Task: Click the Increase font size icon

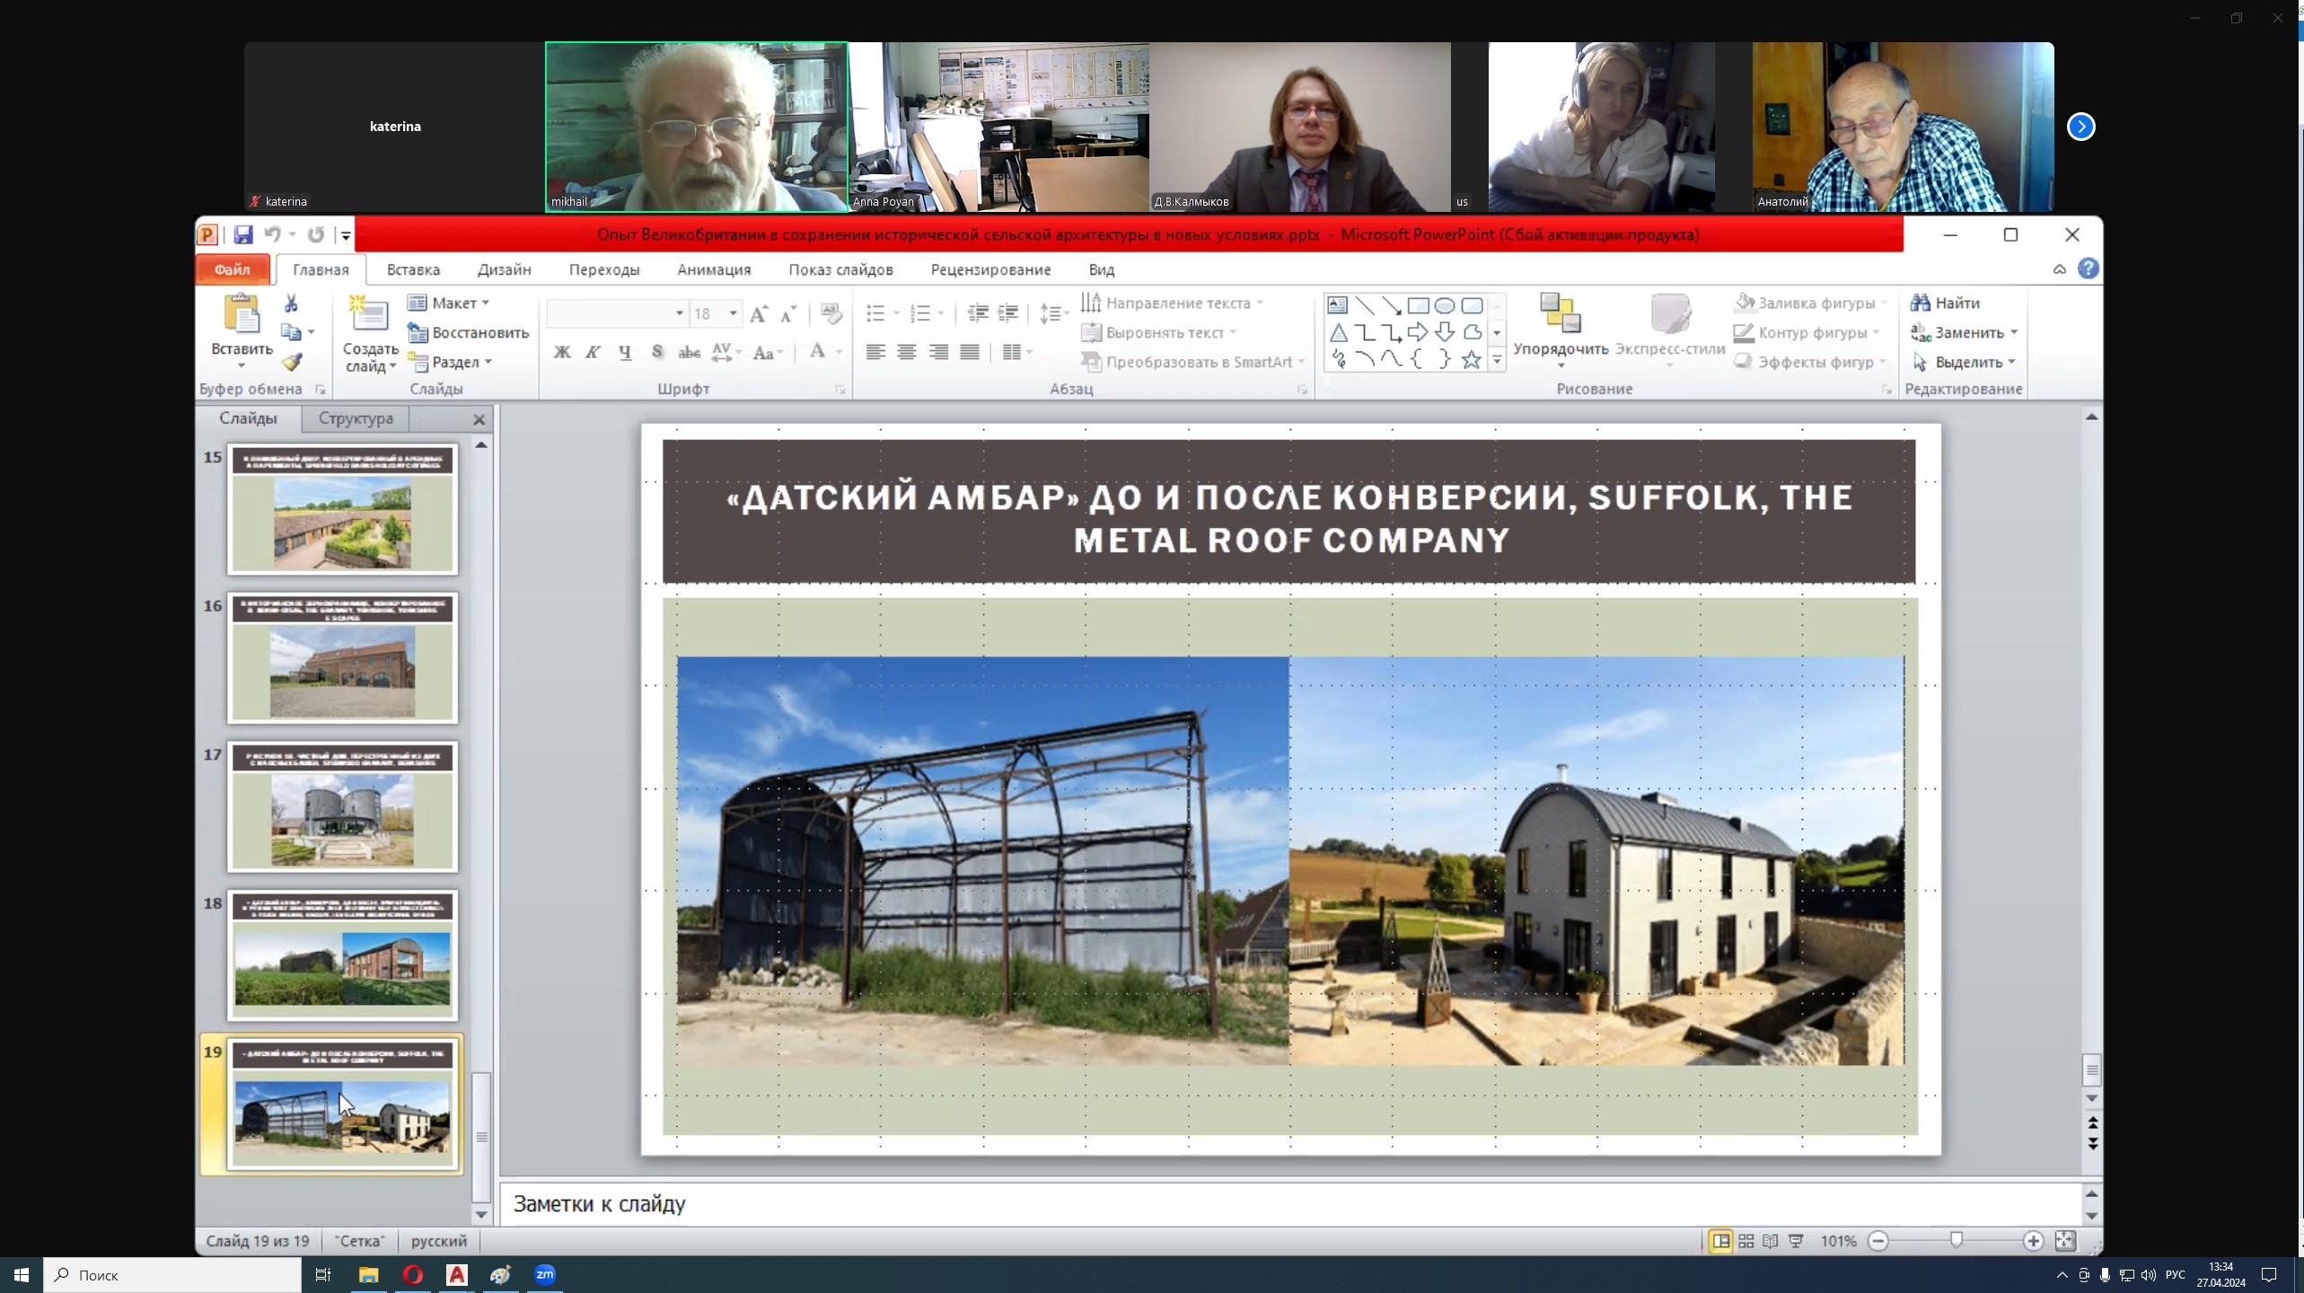Action: point(759,313)
